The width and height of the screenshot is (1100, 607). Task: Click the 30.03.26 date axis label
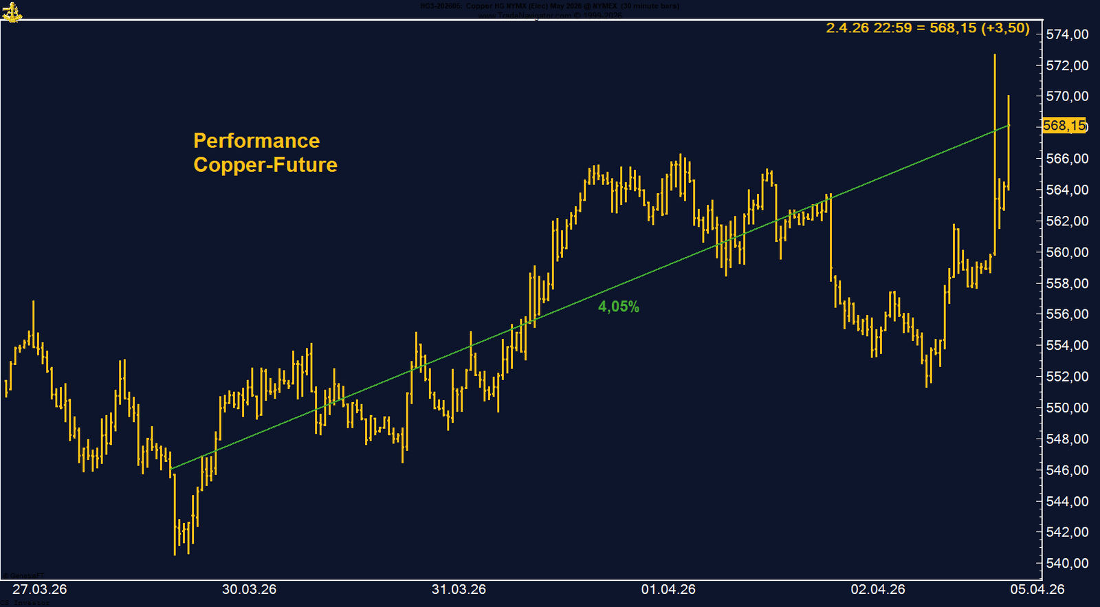(249, 590)
